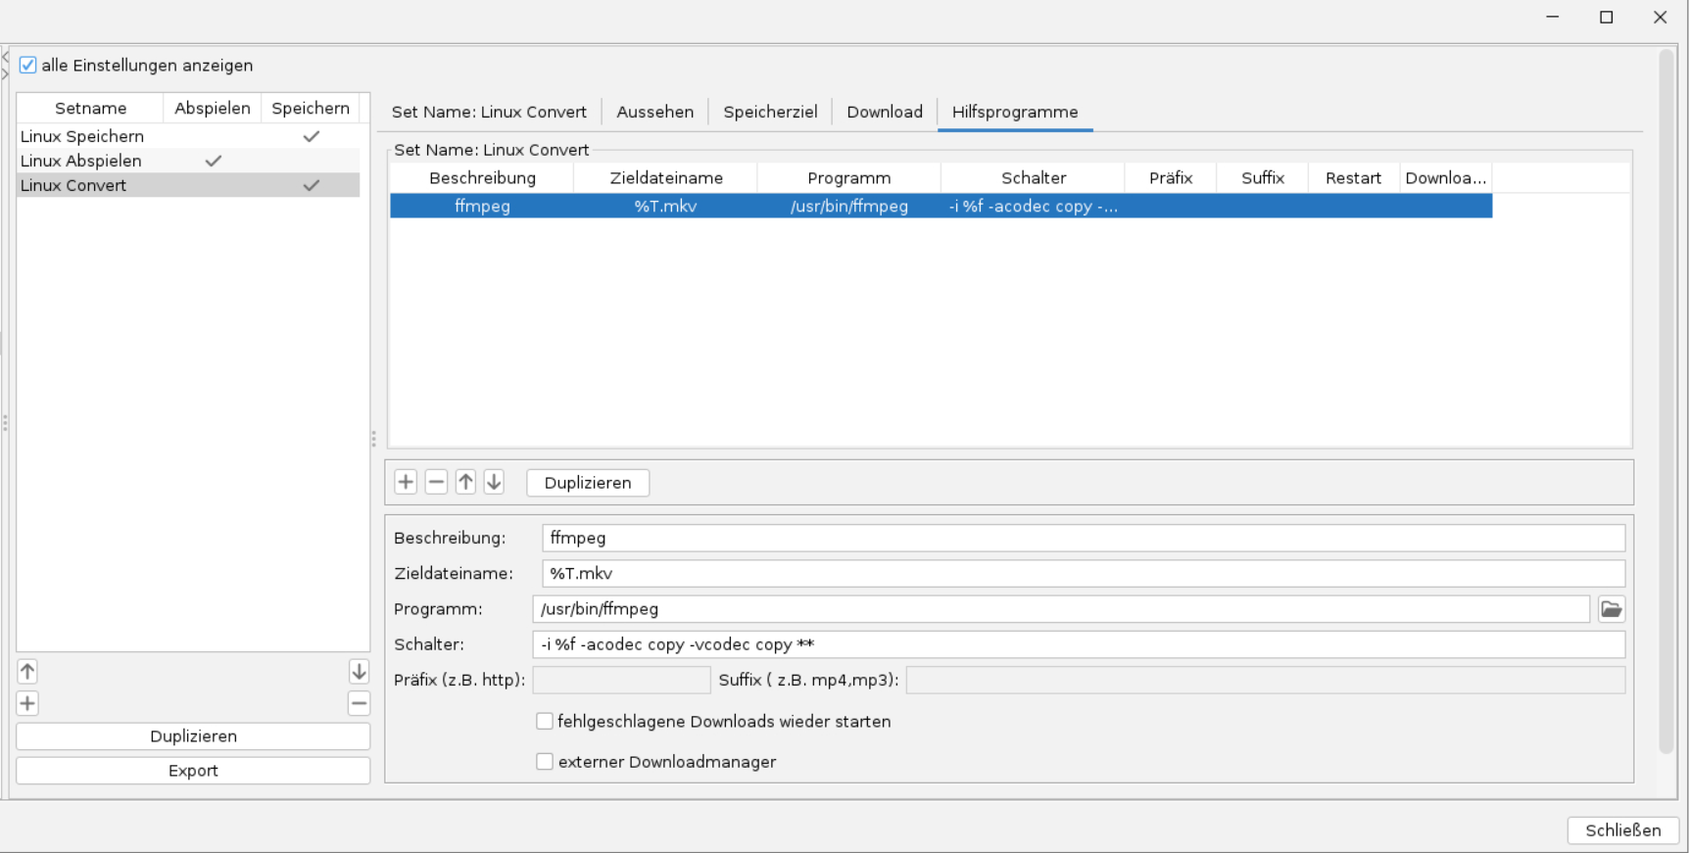Enable 'externer Downloadmanager' checkbox
Image resolution: width=1689 pixels, height=853 pixels.
[x=545, y=762]
